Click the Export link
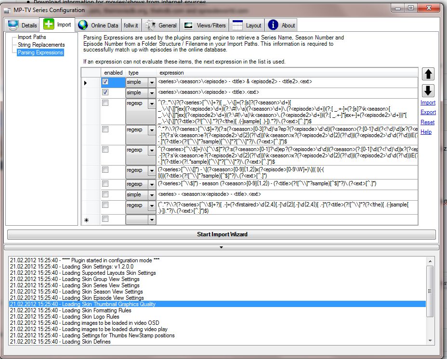This screenshot has width=447, height=359. click(x=428, y=112)
